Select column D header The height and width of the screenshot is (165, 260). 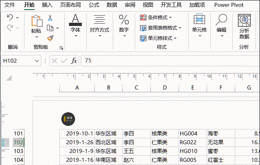click(165, 87)
